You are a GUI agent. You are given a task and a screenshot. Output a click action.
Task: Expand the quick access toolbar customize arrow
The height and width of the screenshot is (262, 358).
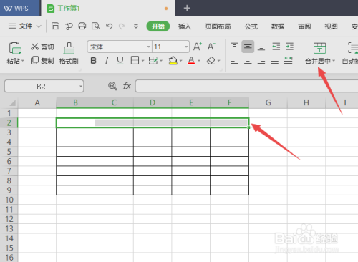click(136, 26)
